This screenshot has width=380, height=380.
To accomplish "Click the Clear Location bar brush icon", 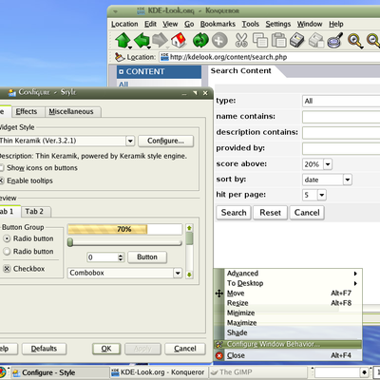I will (x=120, y=57).
